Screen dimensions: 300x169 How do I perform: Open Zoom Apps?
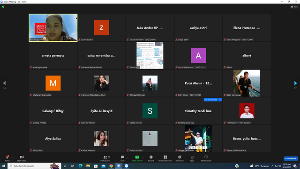click(x=192, y=158)
